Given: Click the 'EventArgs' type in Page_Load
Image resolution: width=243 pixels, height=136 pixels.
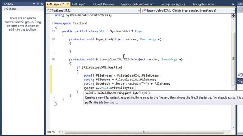Looking at the screenshot, I should (148, 39).
